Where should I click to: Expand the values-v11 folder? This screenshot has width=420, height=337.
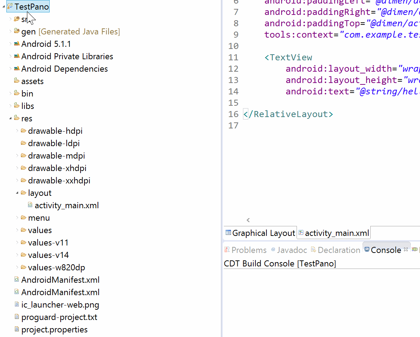(x=17, y=242)
